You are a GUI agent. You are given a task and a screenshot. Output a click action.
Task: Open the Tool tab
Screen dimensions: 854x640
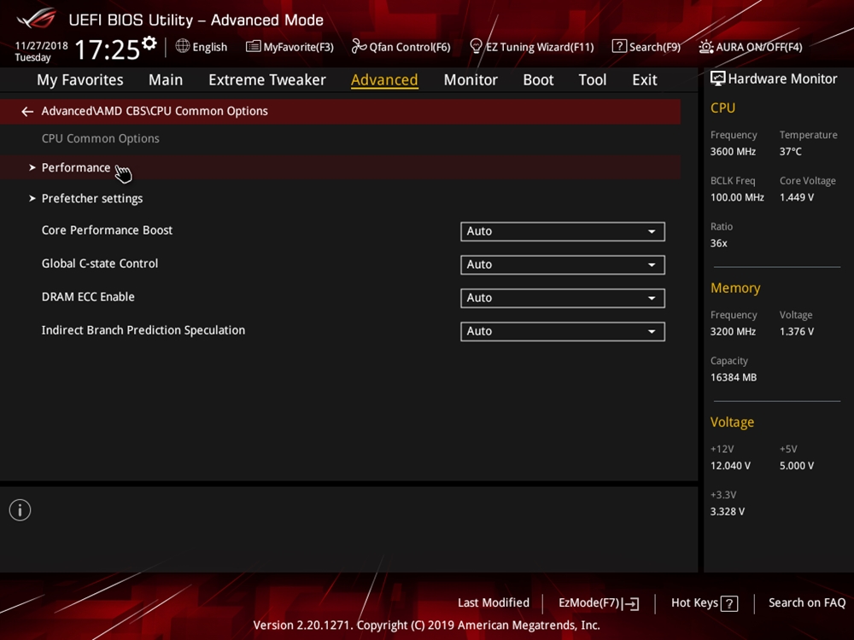pos(592,80)
